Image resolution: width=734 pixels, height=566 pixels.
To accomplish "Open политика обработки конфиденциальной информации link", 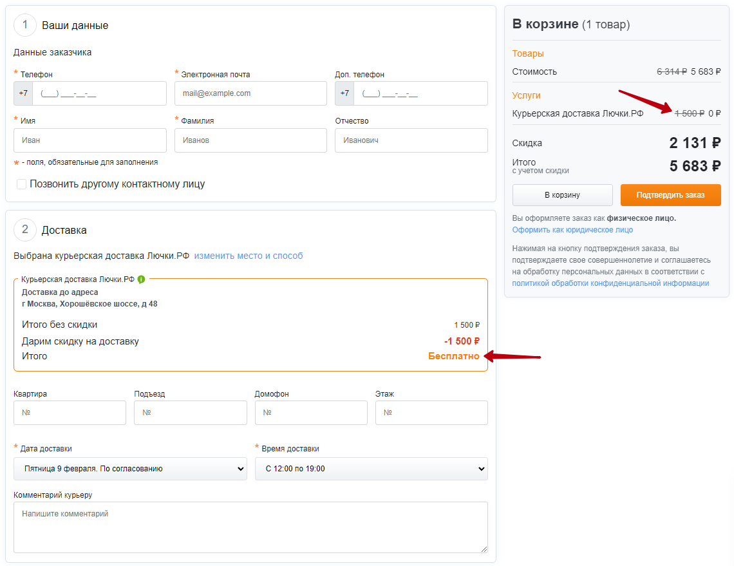I will point(610,283).
